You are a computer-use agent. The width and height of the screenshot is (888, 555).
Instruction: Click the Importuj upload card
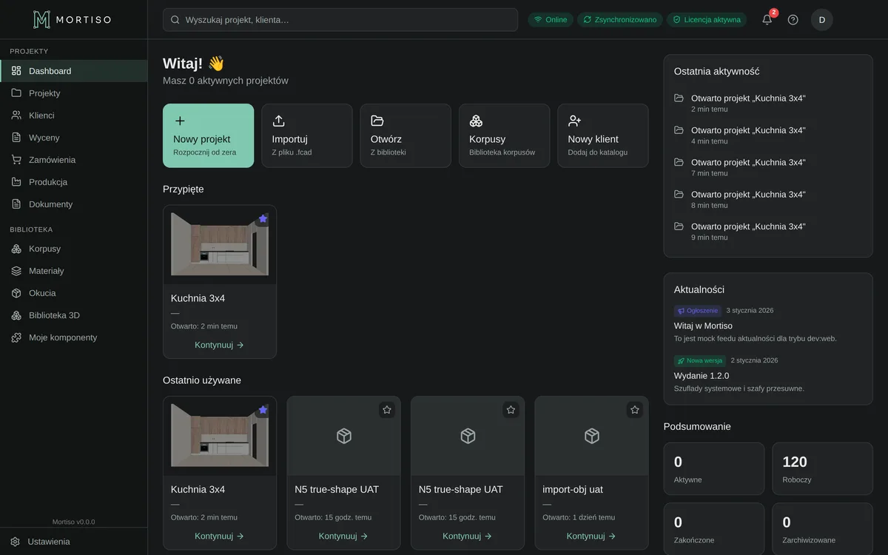coord(306,135)
